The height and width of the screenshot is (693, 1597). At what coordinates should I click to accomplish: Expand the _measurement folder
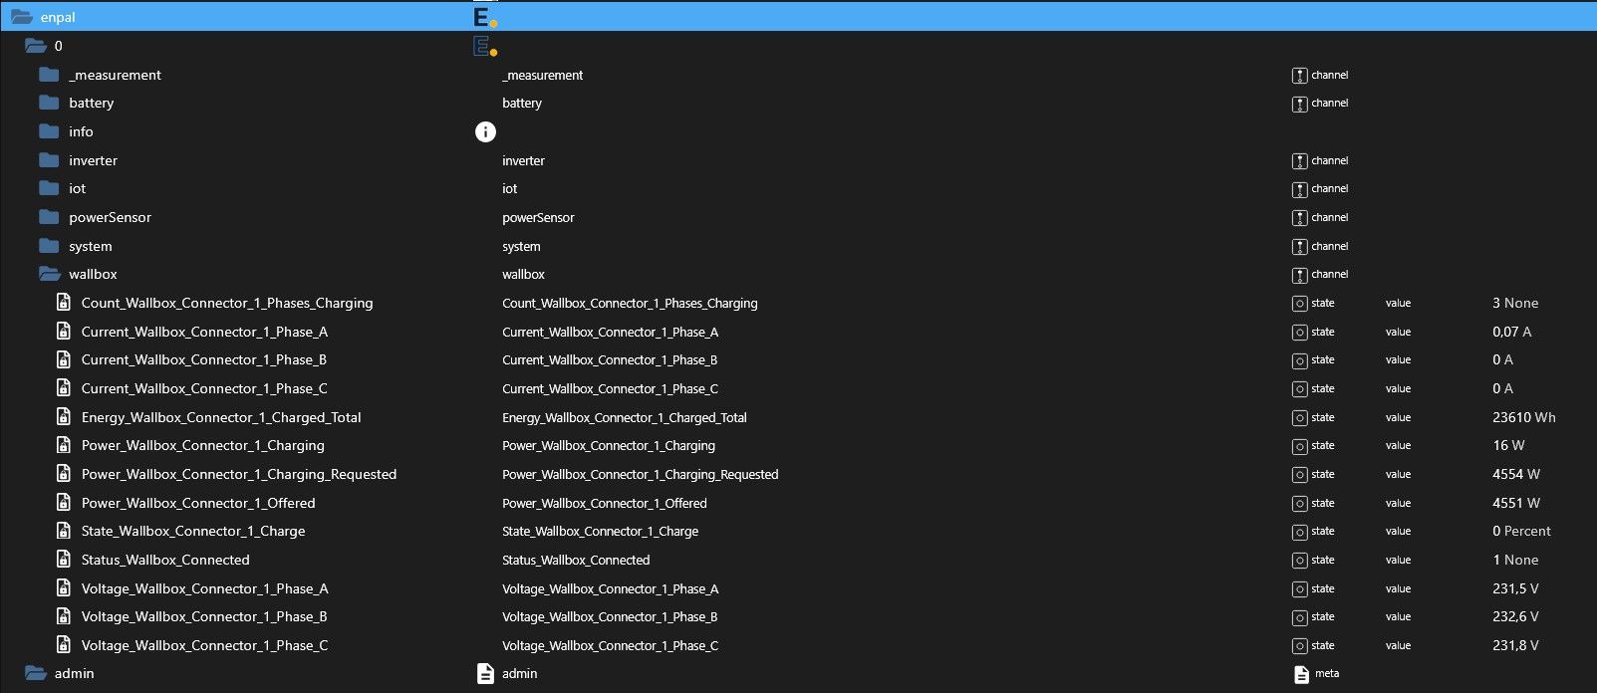click(49, 75)
